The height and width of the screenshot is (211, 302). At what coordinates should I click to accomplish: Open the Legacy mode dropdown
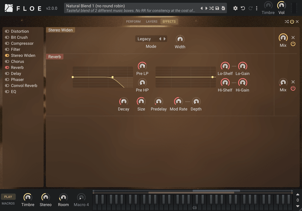151,39
